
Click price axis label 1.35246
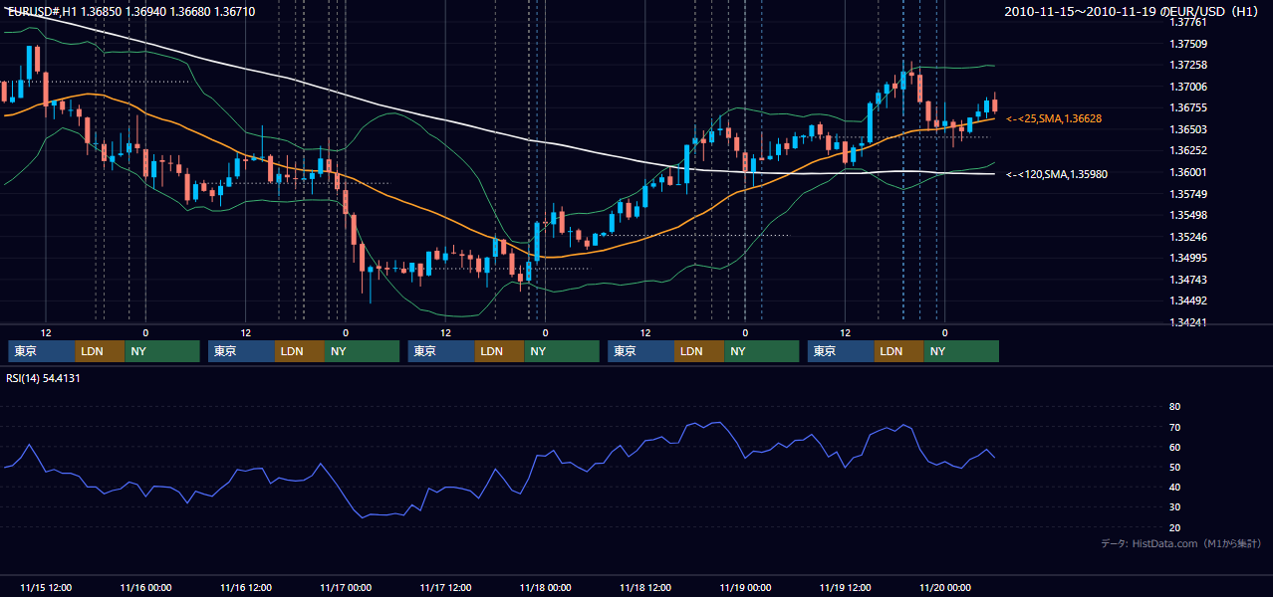click(1188, 237)
